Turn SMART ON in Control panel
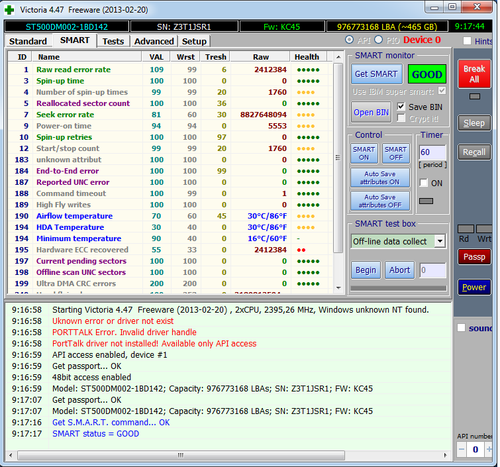 [x=364, y=153]
